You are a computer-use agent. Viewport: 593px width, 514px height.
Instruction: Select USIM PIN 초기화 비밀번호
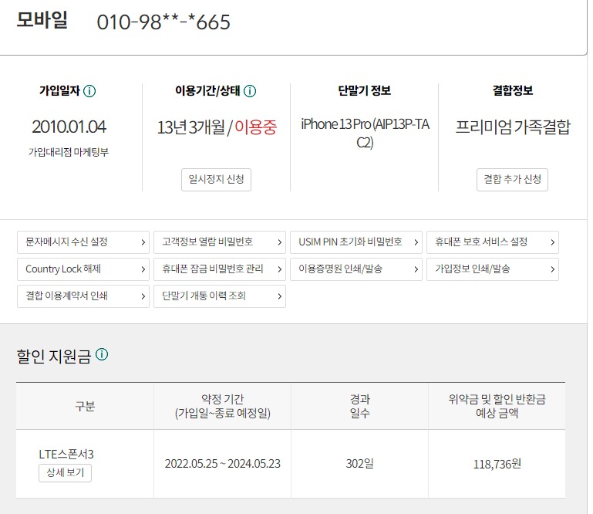click(x=356, y=242)
